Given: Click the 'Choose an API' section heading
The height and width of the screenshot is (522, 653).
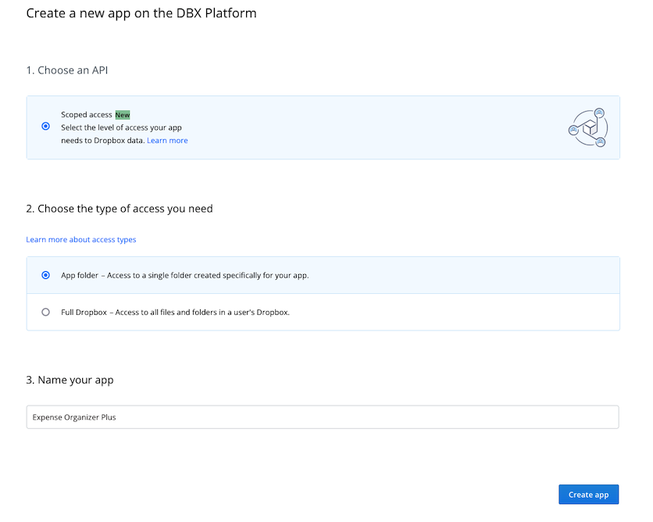Looking at the screenshot, I should 67,70.
